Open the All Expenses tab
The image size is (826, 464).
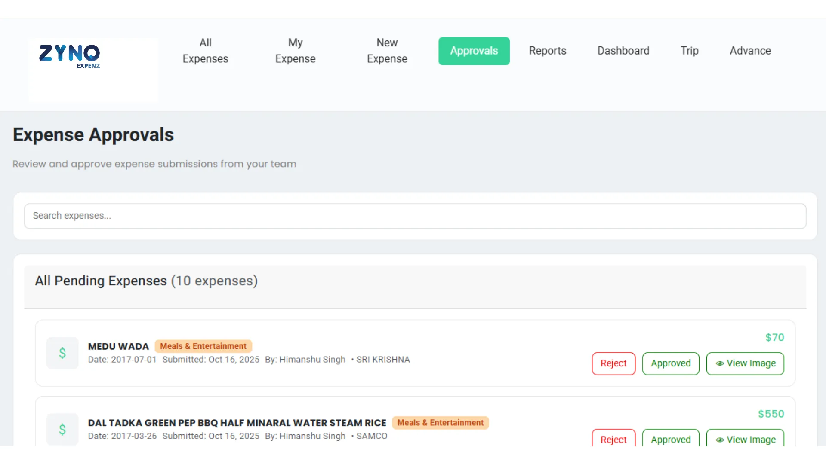coord(205,51)
